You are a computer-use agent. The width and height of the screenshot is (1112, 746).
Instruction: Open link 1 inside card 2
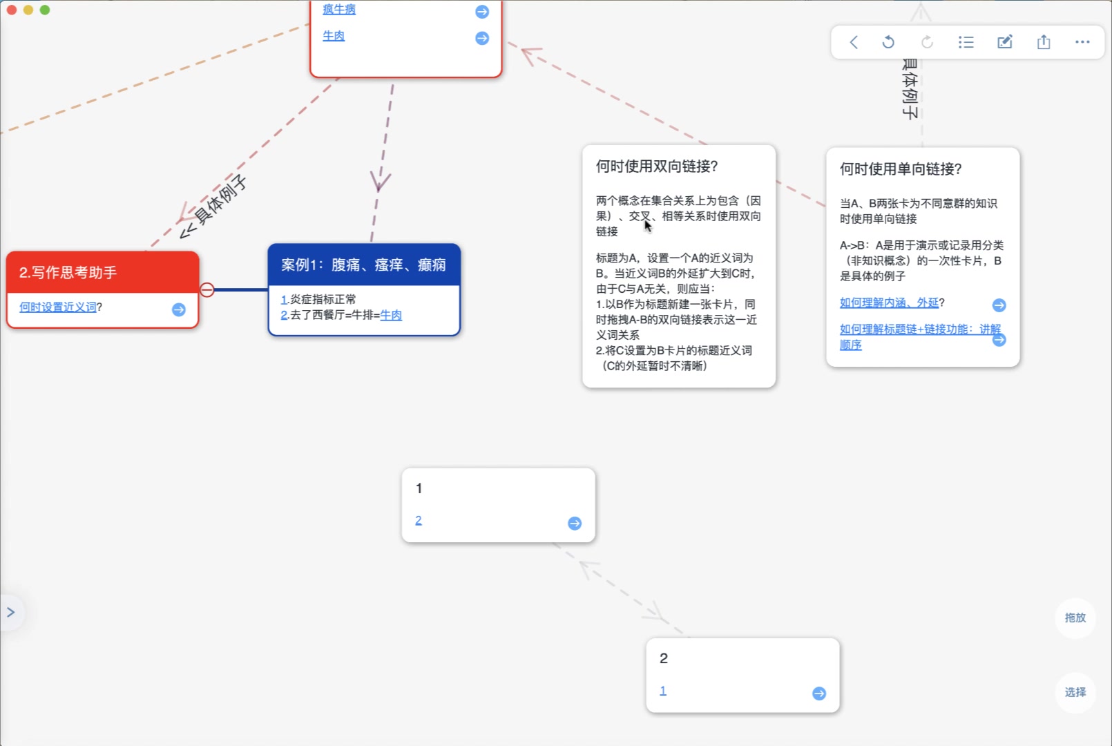pos(663,691)
